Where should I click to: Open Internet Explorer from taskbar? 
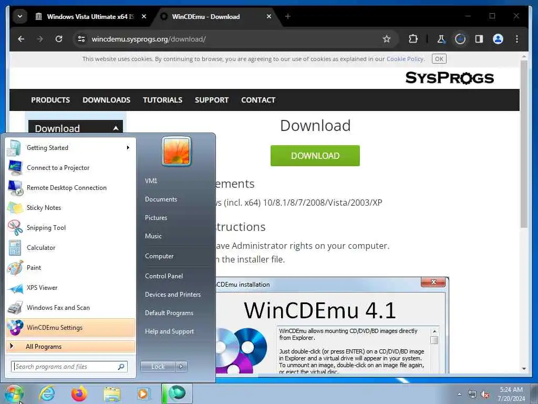click(47, 393)
